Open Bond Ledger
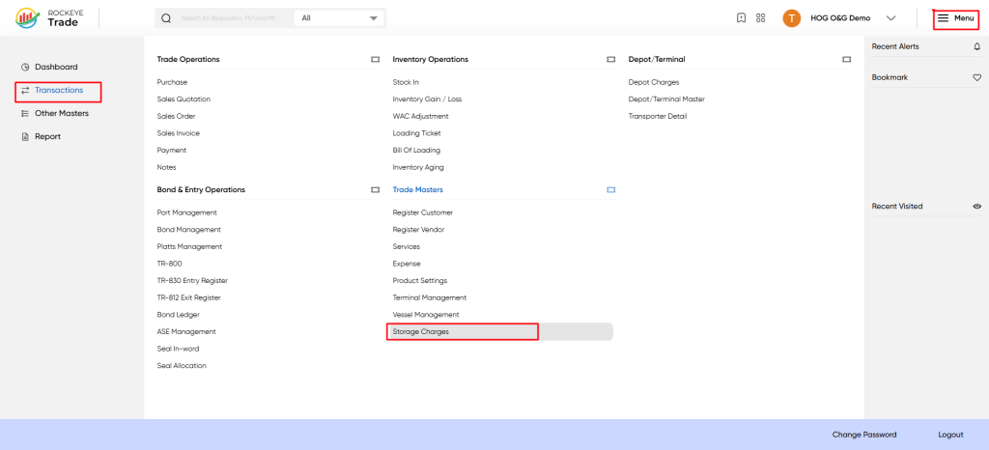Image resolution: width=989 pixels, height=450 pixels. click(179, 315)
